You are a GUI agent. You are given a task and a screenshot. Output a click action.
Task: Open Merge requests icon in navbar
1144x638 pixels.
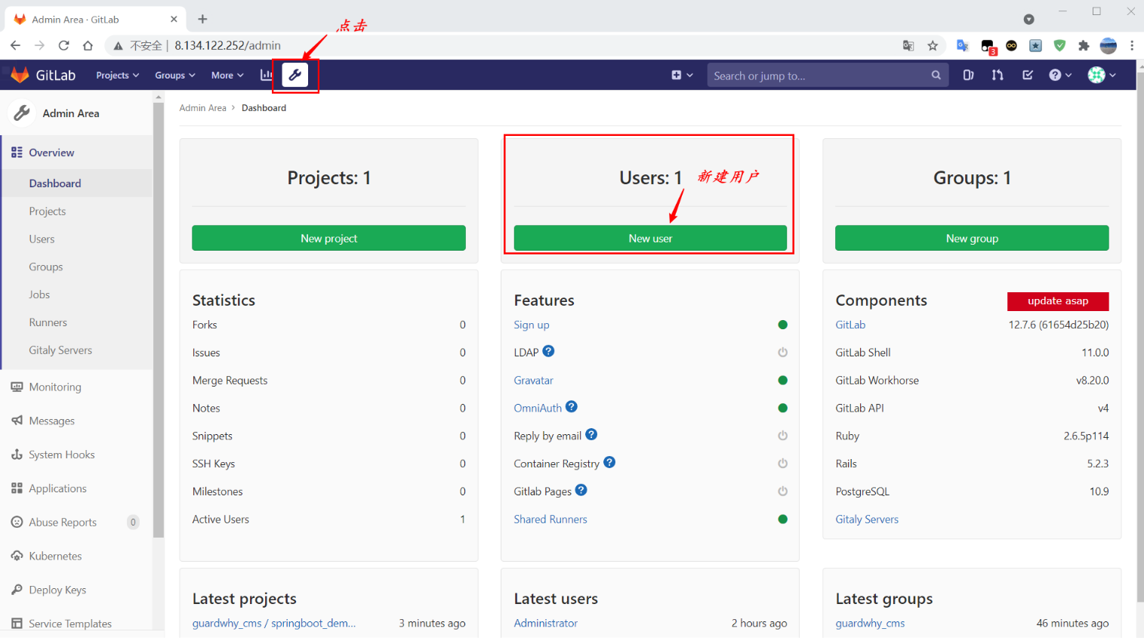click(x=998, y=75)
